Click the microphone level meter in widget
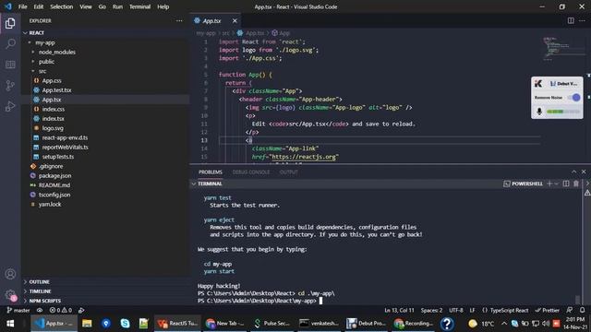Screen dimensions: 591x332 [563, 112]
